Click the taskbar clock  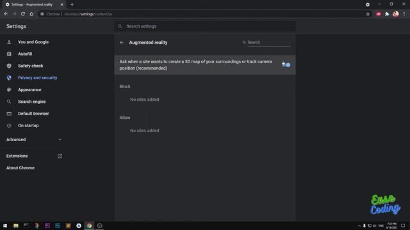391,226
